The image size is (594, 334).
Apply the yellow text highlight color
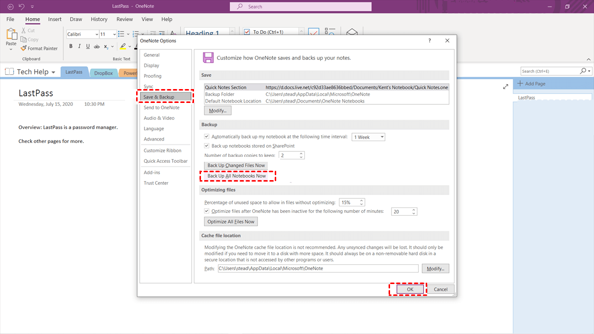[123, 47]
